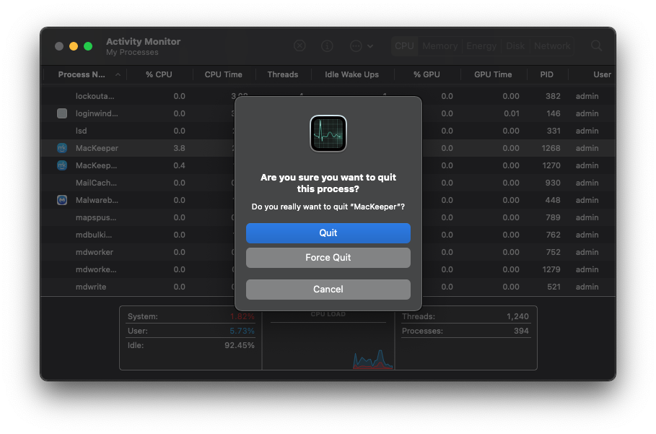Image resolution: width=656 pixels, height=434 pixels.
Task: Switch to the Disk tab
Action: (515, 46)
